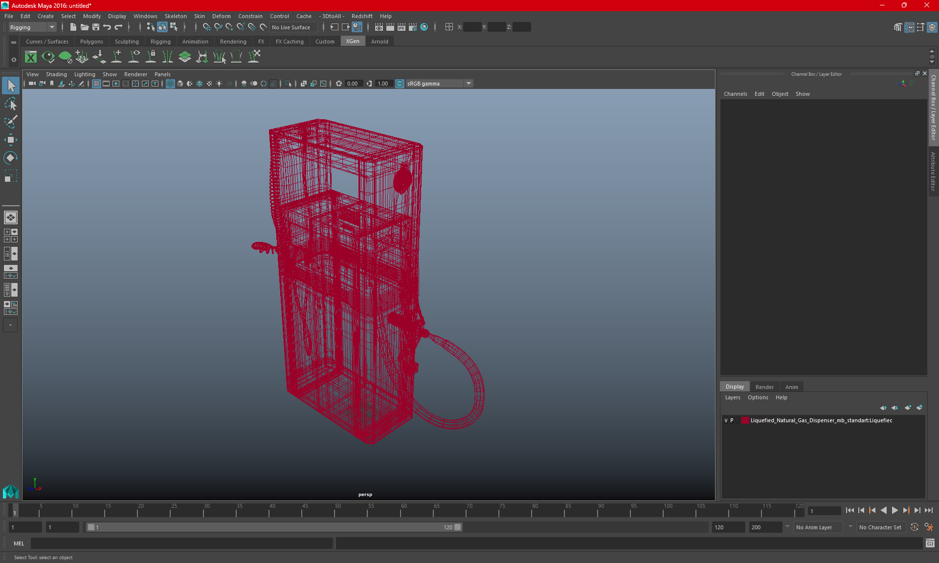Screen dimensions: 939x563
Task: Open the No Character Set dropdown
Action: coord(882,527)
